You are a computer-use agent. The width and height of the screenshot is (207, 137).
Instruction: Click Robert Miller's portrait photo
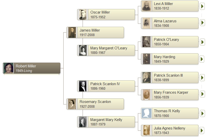[8, 68]
